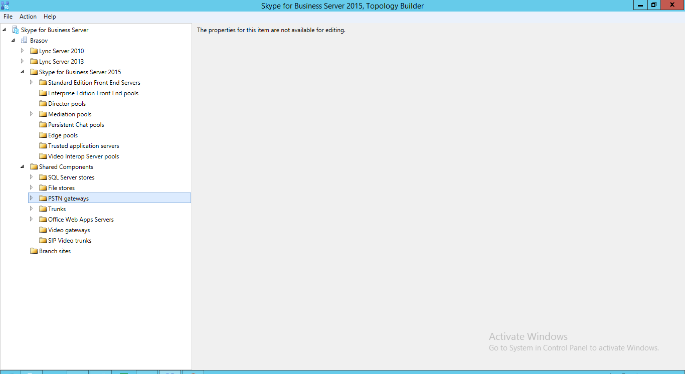
Task: Select the Branch sites label
Action: (x=55, y=251)
